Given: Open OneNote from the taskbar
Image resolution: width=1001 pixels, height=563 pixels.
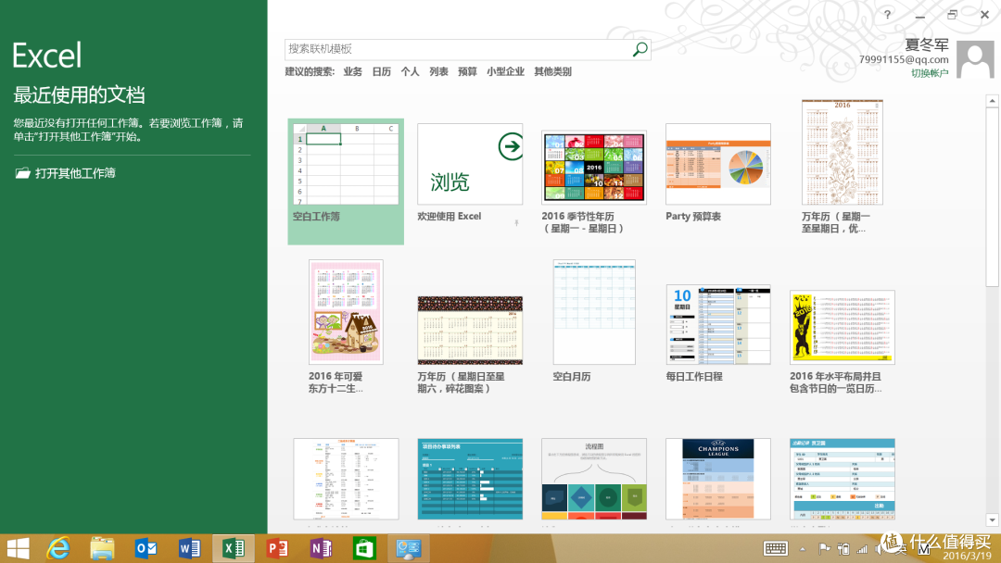Looking at the screenshot, I should pyautogui.click(x=321, y=548).
